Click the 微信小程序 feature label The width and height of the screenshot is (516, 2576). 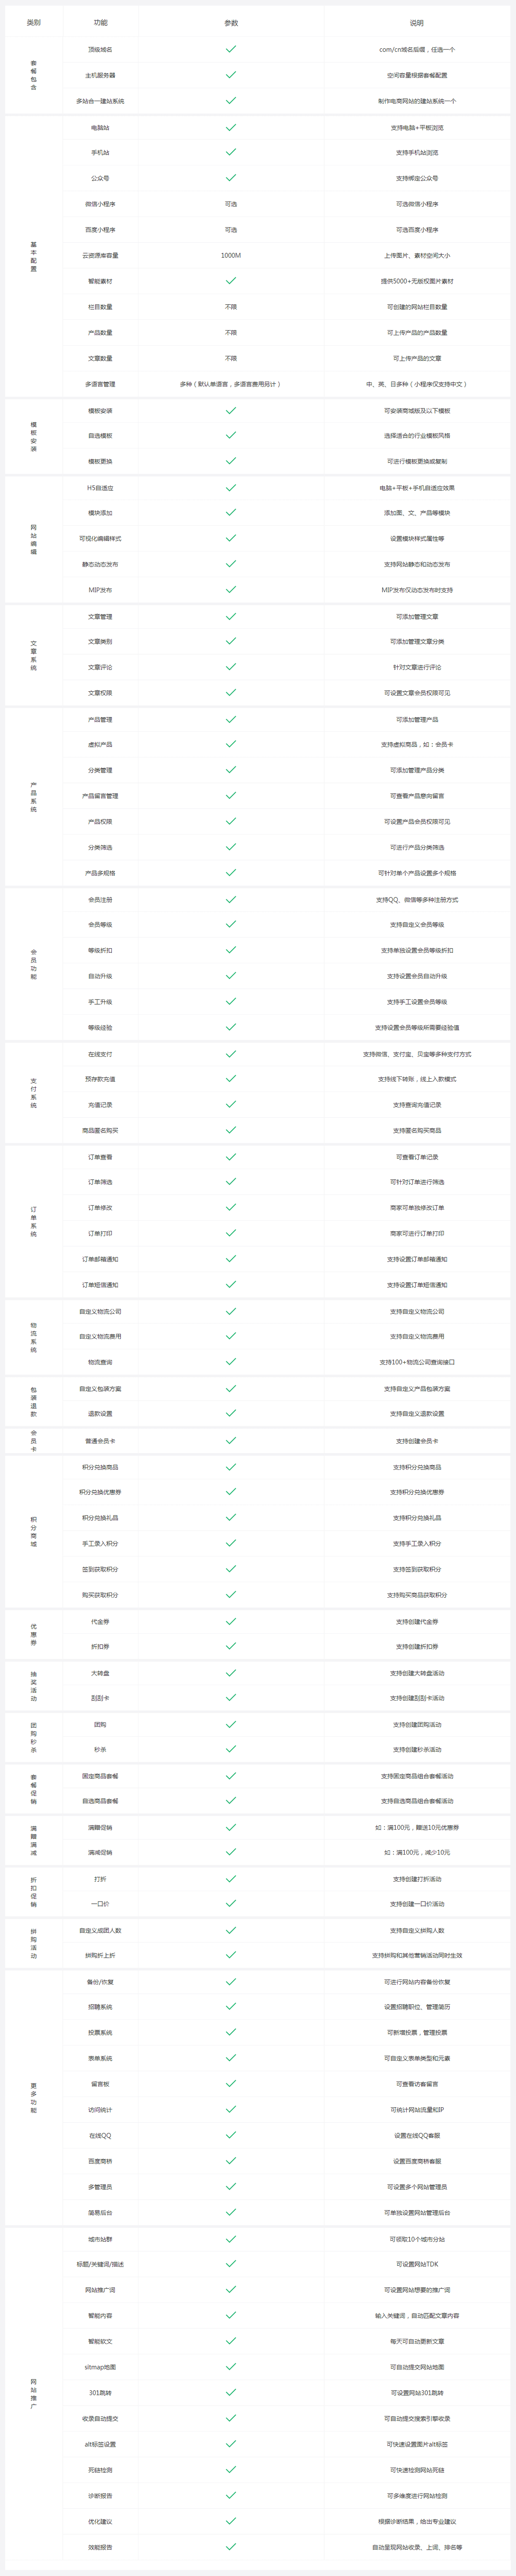(100, 204)
